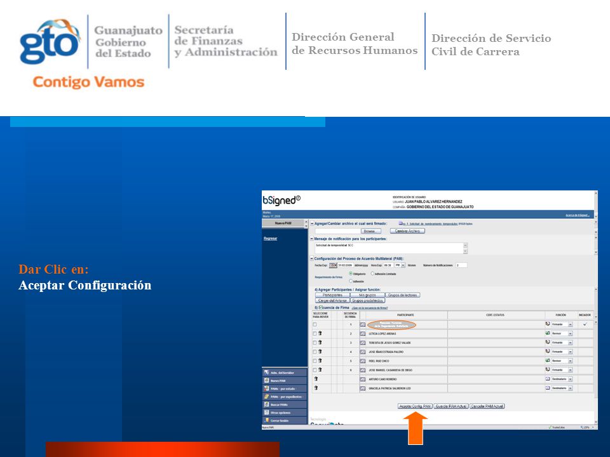The height and width of the screenshot is (457, 610).
Task: Click the Cambiar Archivo button
Action: (407, 231)
